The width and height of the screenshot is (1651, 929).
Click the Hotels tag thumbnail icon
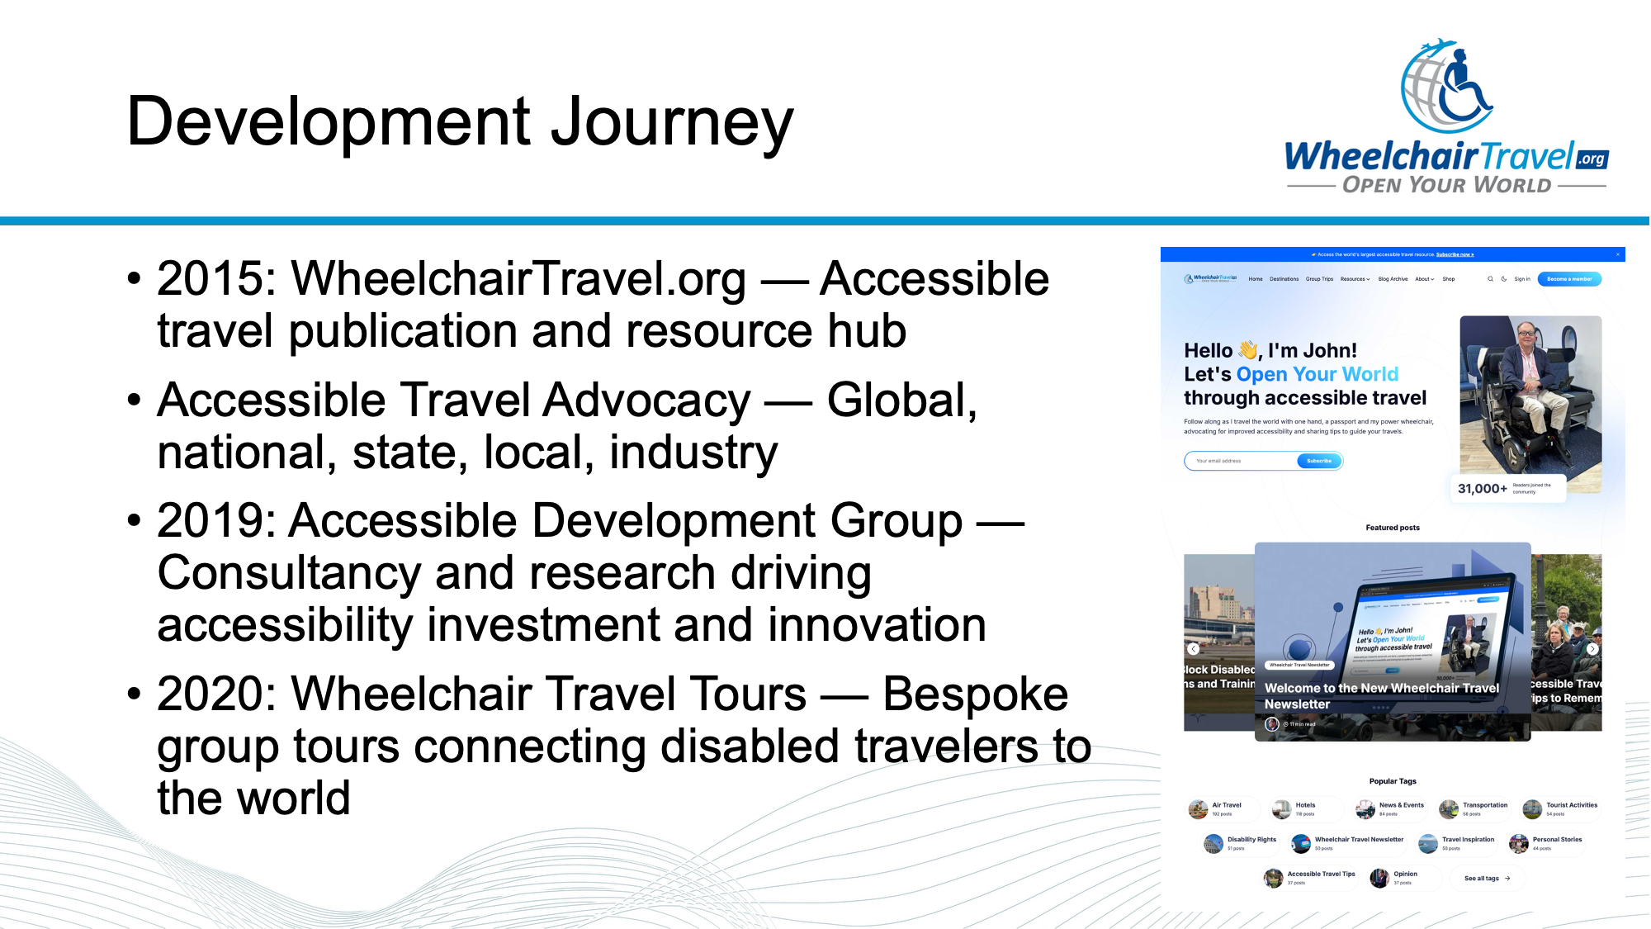(x=1281, y=808)
